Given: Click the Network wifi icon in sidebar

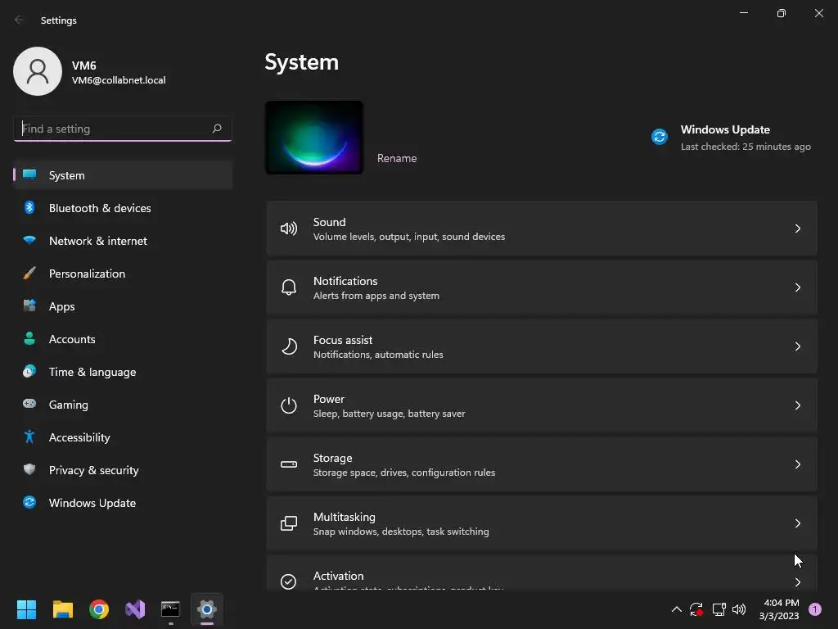Looking at the screenshot, I should (29, 240).
